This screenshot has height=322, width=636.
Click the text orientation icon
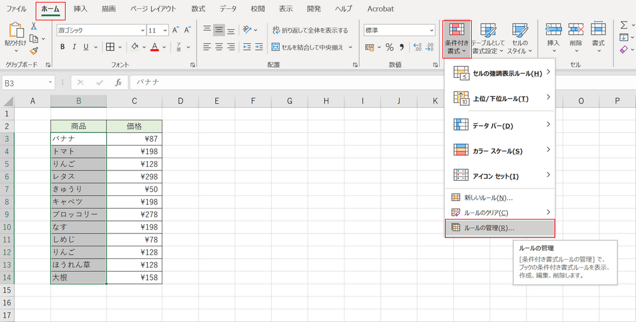247,30
